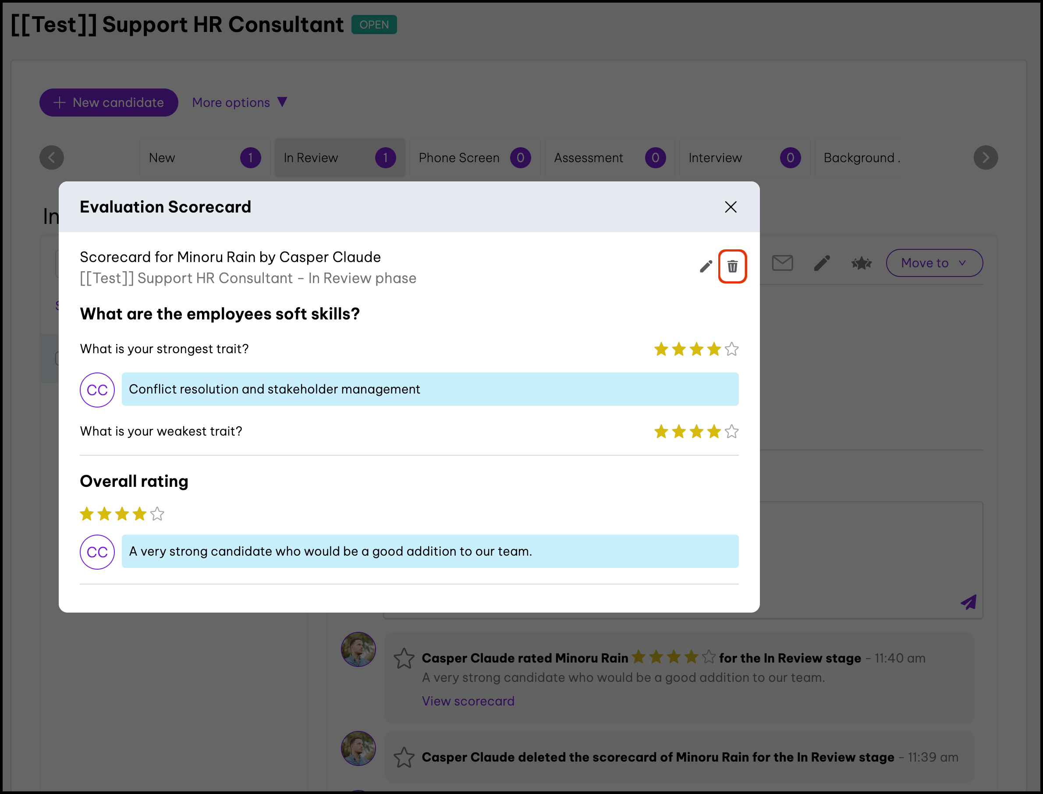Open the Move to dropdown

point(934,263)
